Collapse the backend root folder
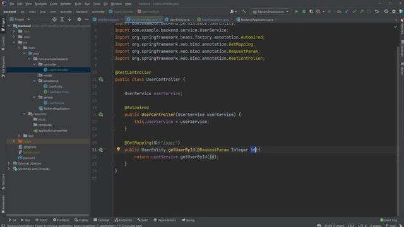 [9, 26]
